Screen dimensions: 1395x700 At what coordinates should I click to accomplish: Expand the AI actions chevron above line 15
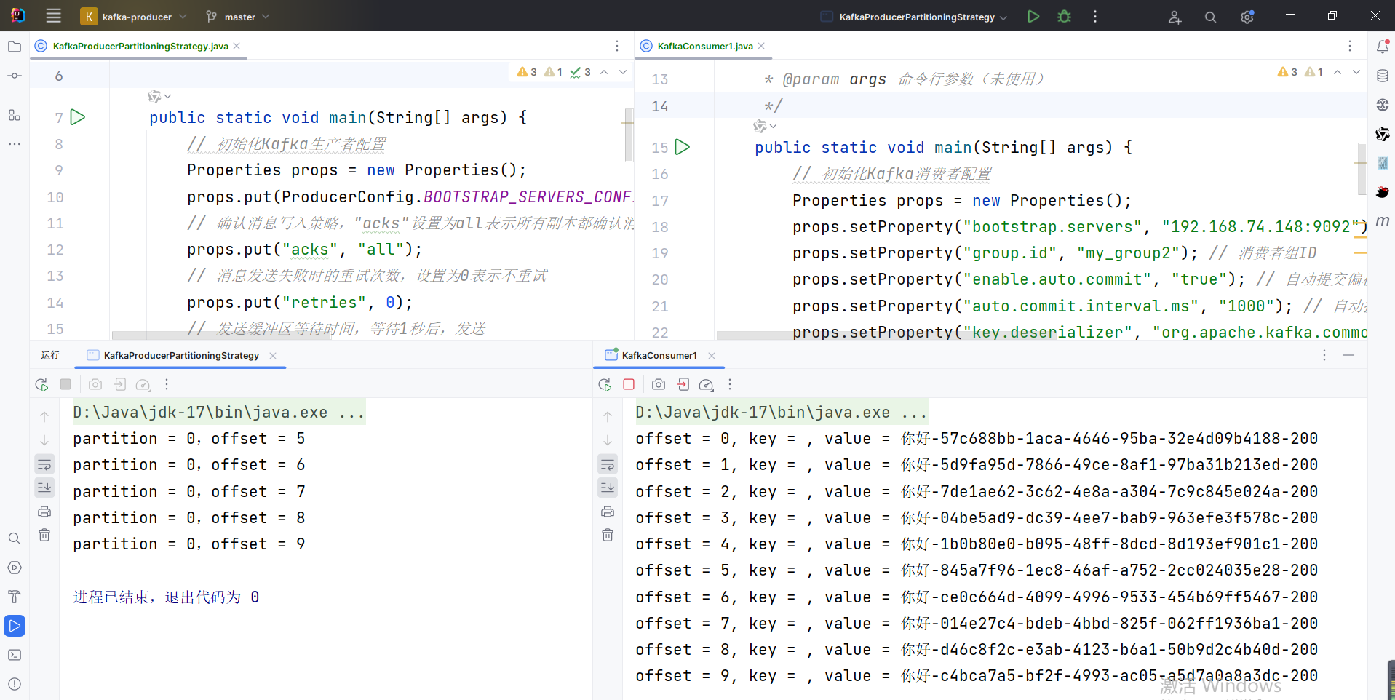(x=773, y=126)
